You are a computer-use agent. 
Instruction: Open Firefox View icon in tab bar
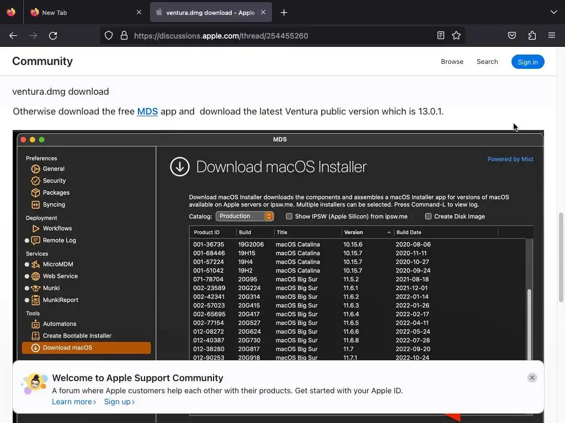[x=11, y=12]
